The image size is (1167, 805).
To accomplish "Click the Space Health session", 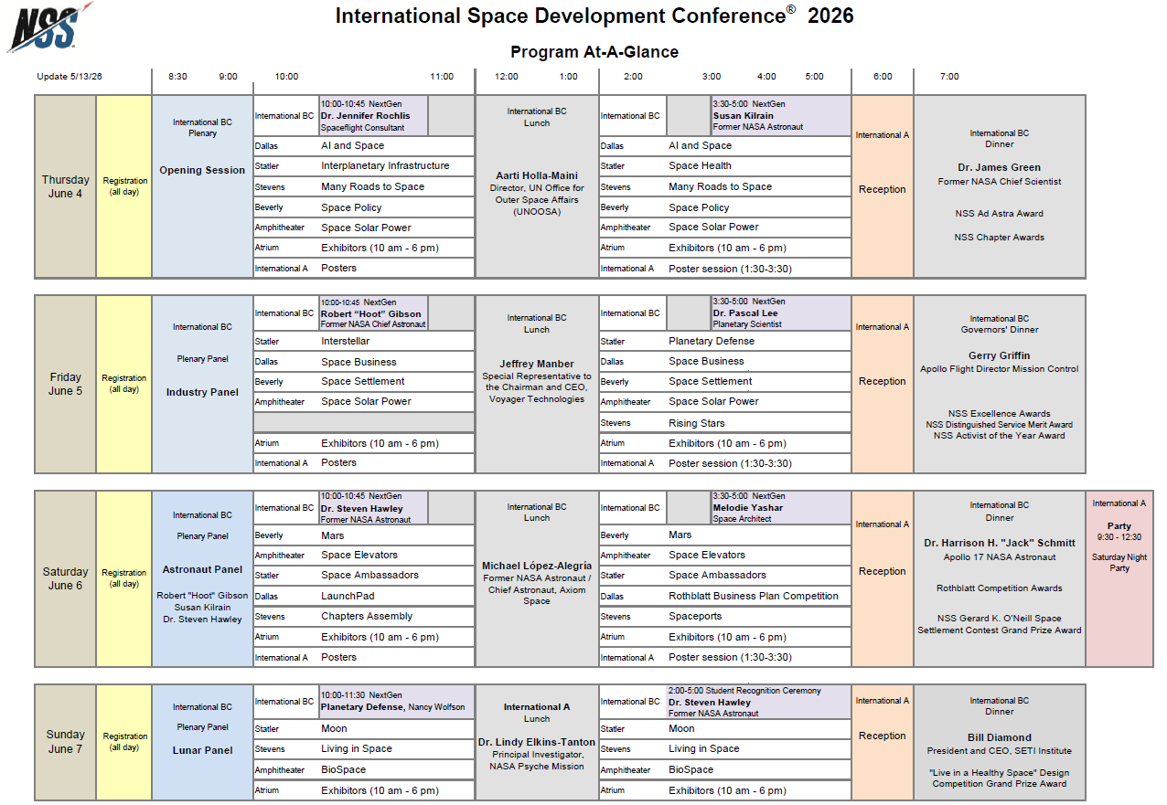I will click(x=700, y=165).
